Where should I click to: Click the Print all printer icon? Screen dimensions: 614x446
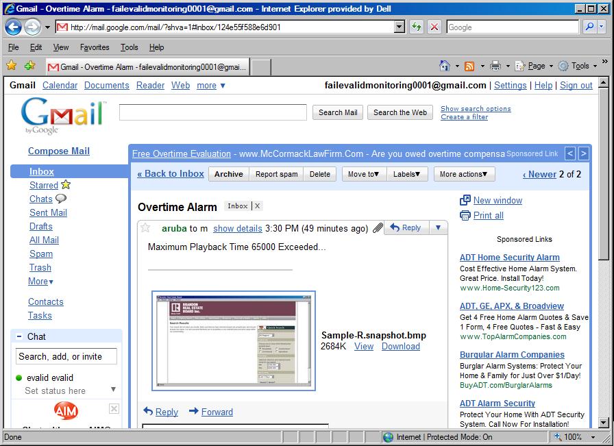(465, 215)
